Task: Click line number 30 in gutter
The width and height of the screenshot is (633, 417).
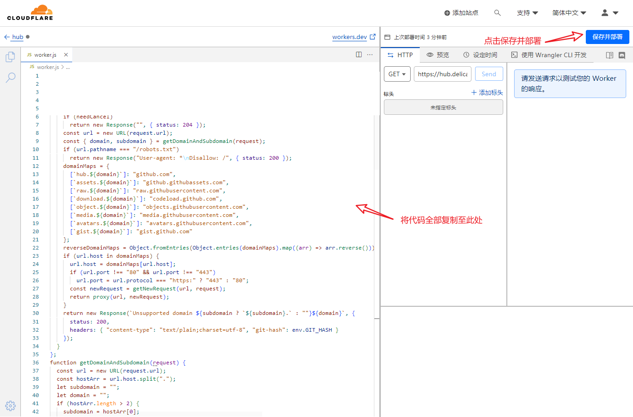Action: coord(35,313)
